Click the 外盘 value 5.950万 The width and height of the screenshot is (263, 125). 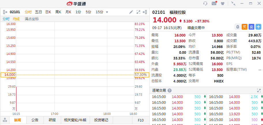180,64
